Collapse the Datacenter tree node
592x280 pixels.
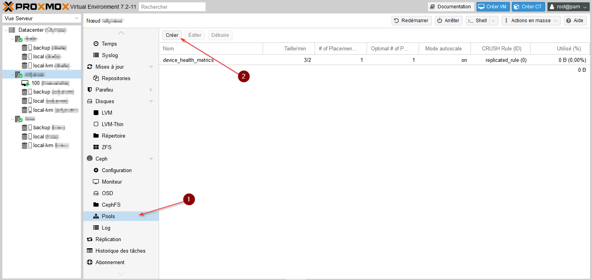coord(6,30)
